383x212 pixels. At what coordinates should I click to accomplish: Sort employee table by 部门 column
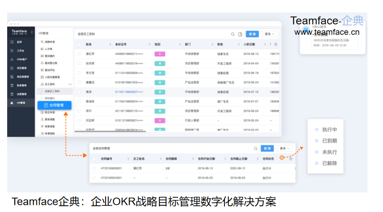(212, 45)
